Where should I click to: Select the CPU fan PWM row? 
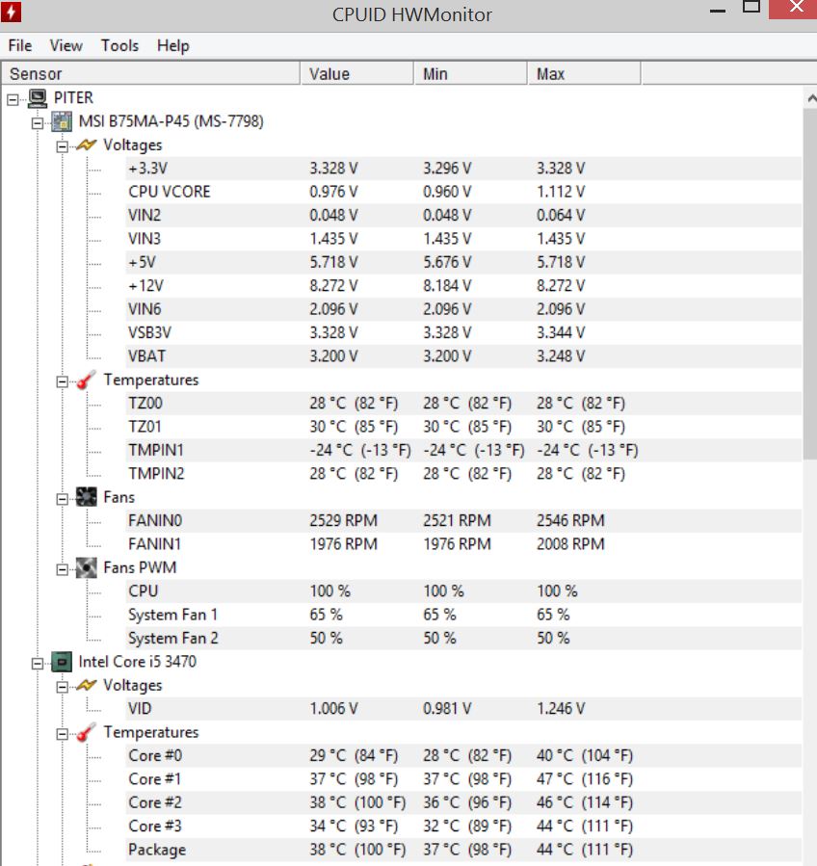click(462, 590)
